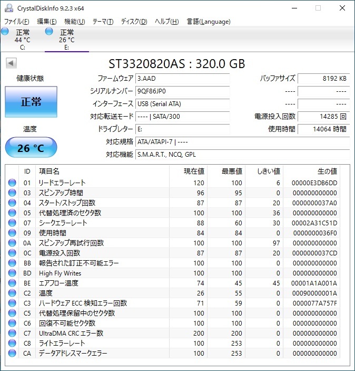Click status orb of ID 03 スピンアップ時間
The image size is (355, 371).
coord(12,193)
